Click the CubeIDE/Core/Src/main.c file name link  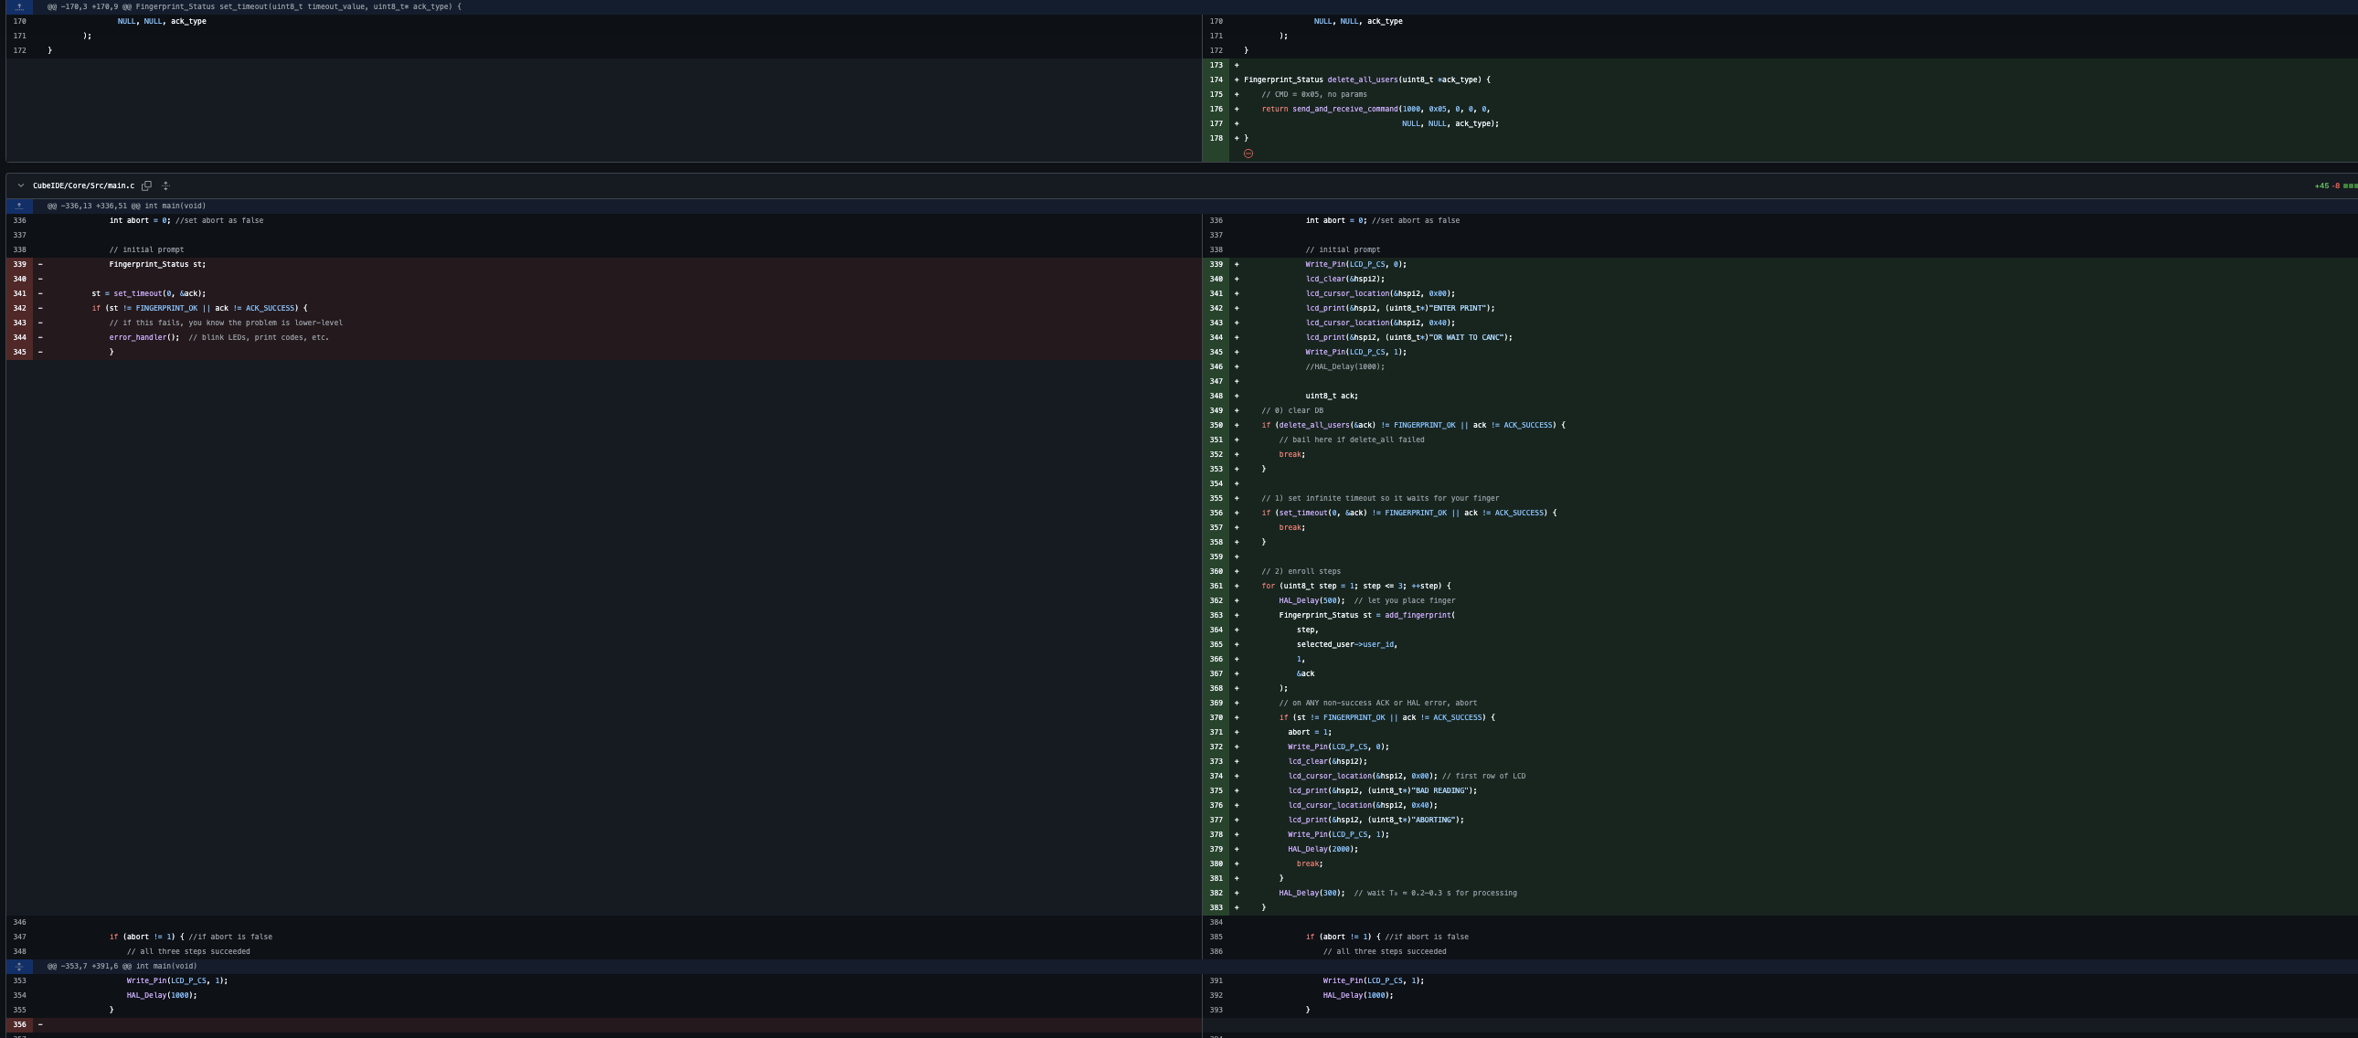[x=83, y=185]
